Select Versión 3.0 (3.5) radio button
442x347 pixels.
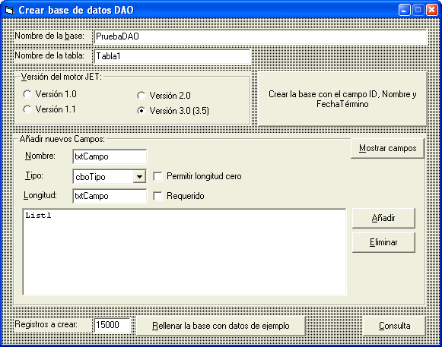[142, 111]
